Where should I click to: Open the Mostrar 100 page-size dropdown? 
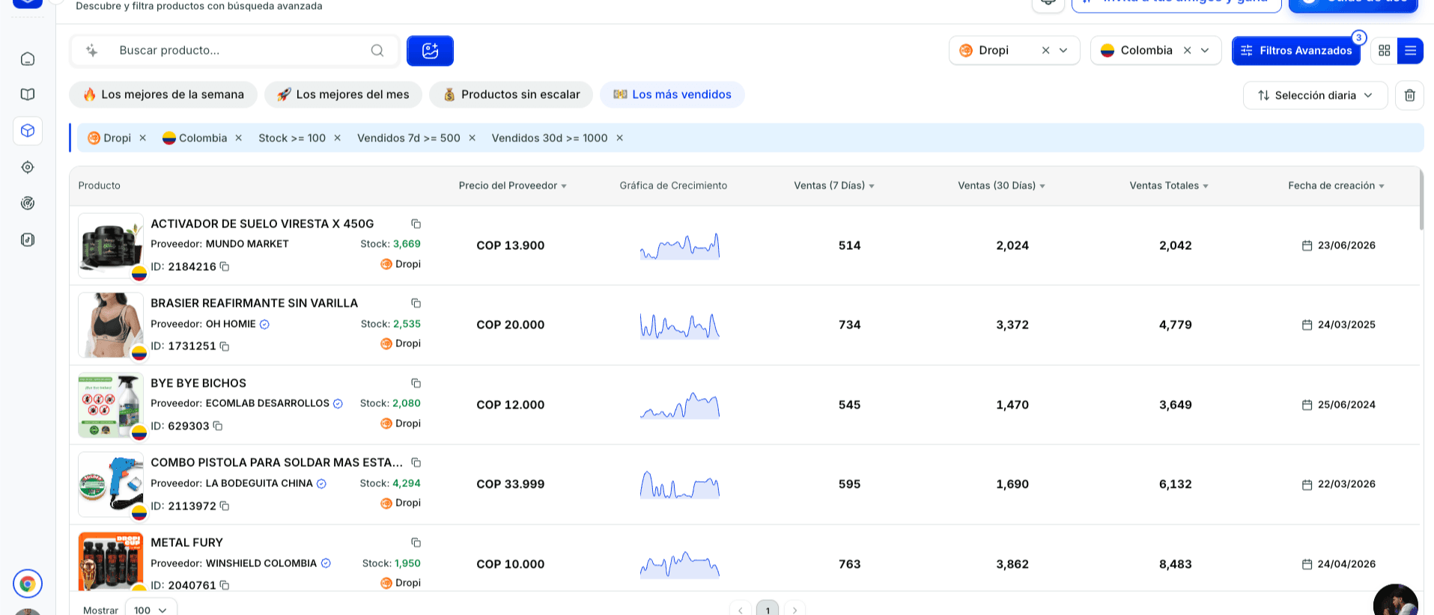(x=151, y=610)
